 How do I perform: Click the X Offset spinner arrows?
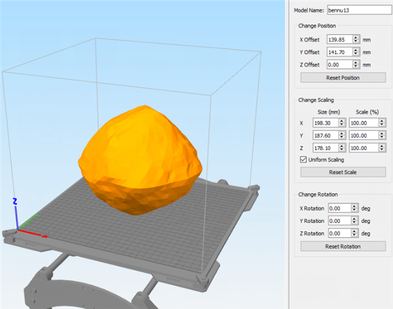356,39
